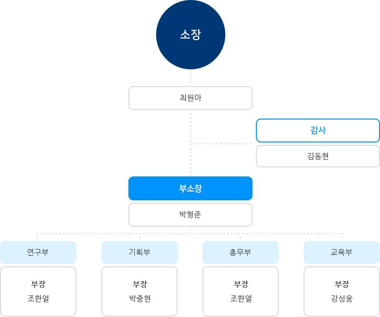Open the 교육부 department header
Viewport: 380px width, 317px height.
point(342,252)
